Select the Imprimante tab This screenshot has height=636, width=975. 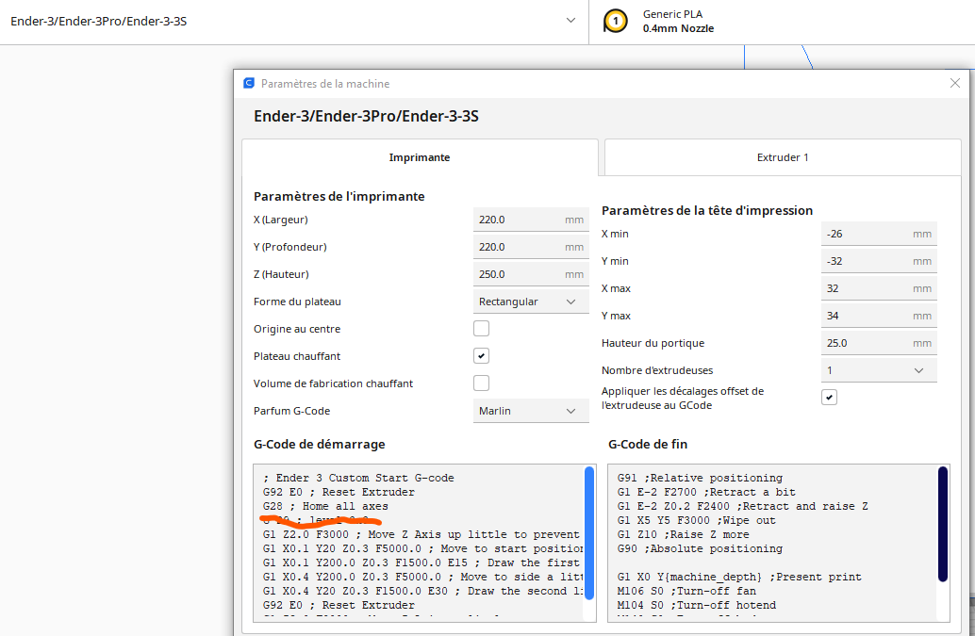tap(420, 157)
